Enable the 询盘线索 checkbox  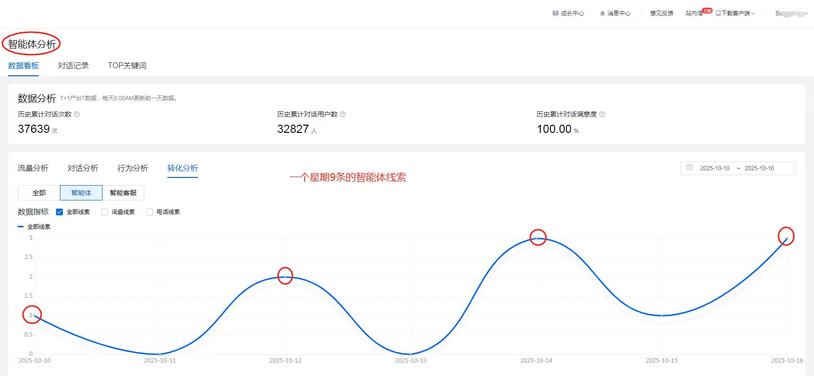pyautogui.click(x=105, y=212)
